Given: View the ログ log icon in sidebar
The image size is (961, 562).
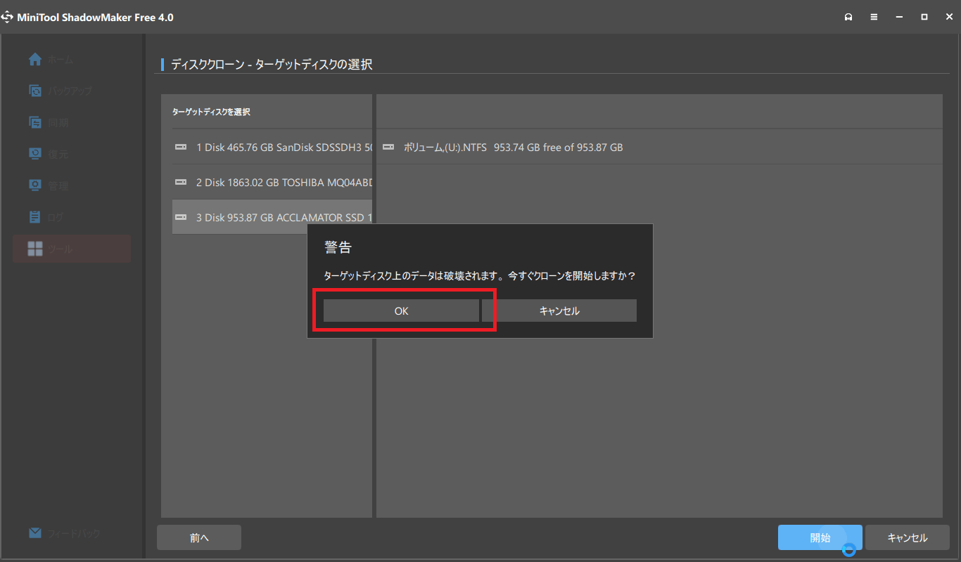Looking at the screenshot, I should 35,217.
